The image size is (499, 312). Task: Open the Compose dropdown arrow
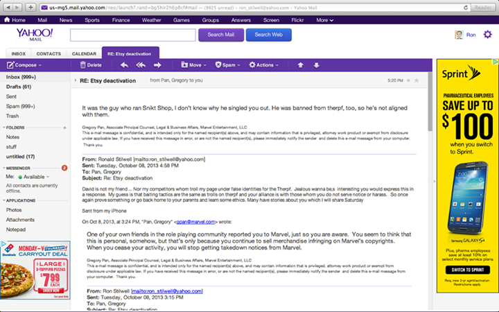click(40, 65)
